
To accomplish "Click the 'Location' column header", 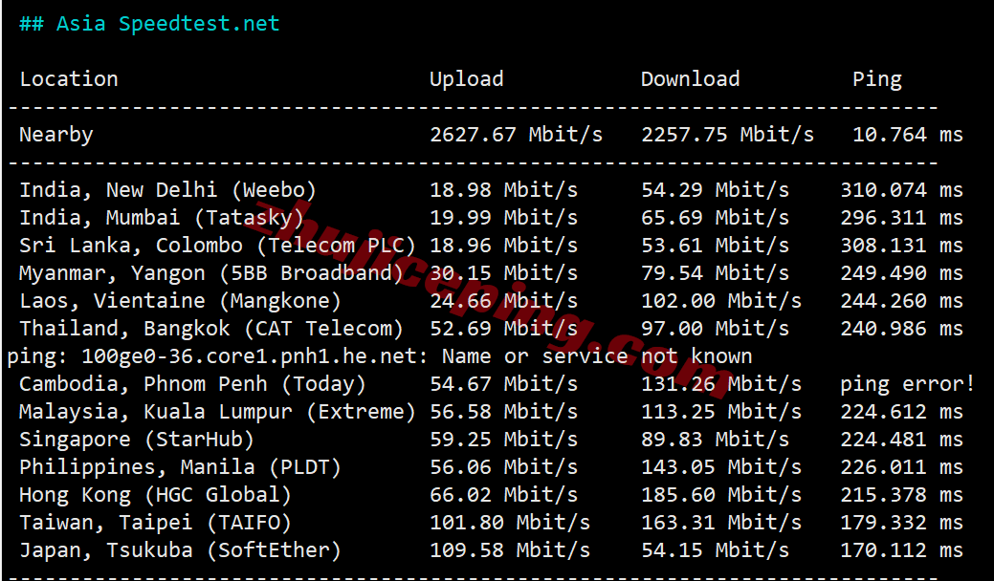I will (x=69, y=79).
